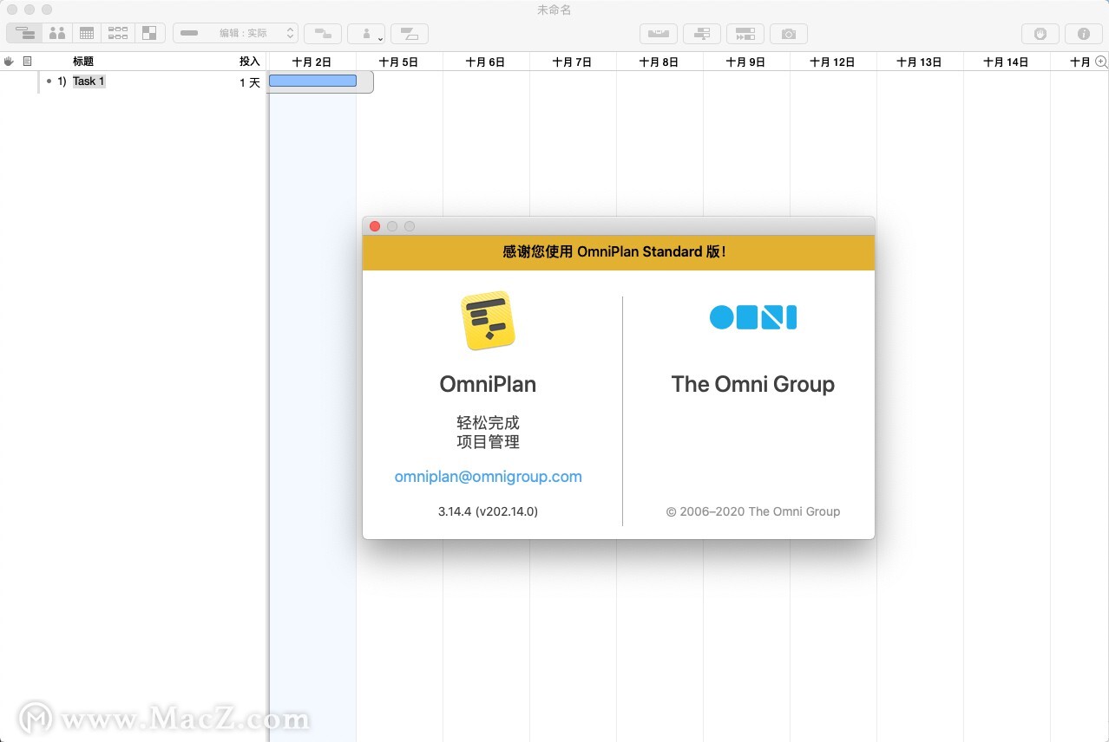The height and width of the screenshot is (742, 1109).
Task: Close the About OmniPlan dialog
Action: [375, 226]
